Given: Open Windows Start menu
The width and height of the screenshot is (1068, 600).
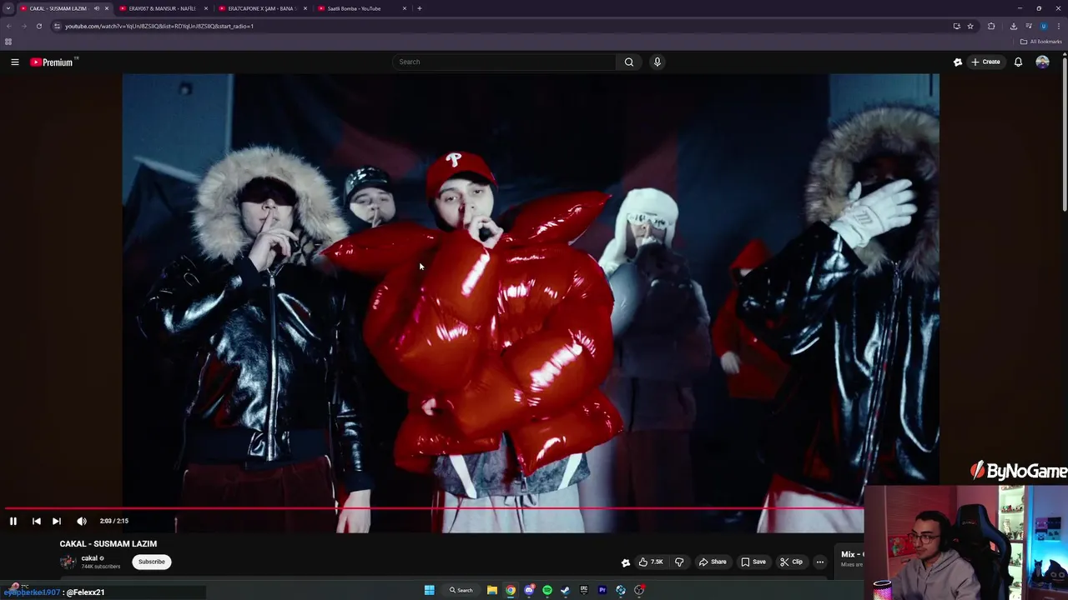Looking at the screenshot, I should pyautogui.click(x=429, y=590).
